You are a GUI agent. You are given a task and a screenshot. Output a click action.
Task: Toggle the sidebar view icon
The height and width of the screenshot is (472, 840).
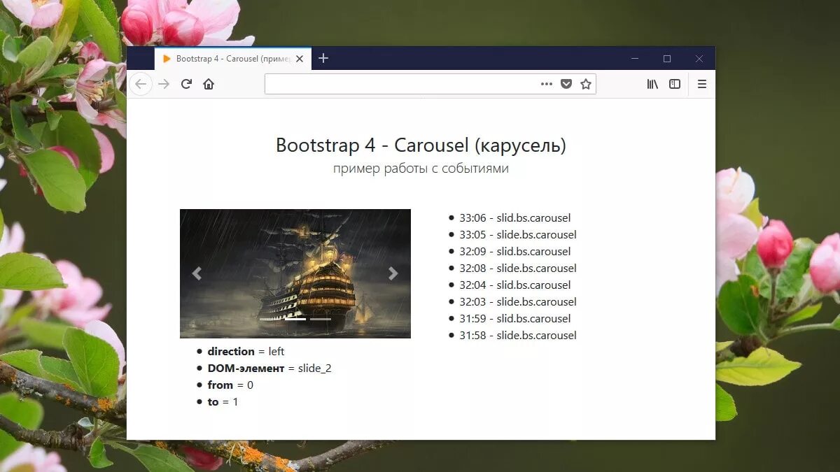(675, 84)
